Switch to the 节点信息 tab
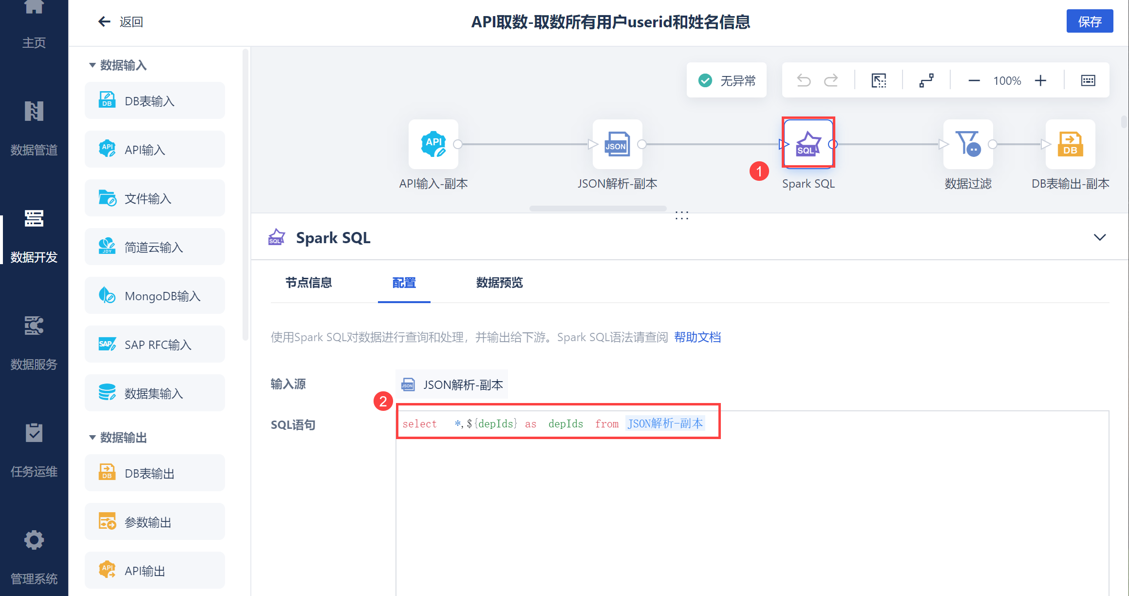1129x596 pixels. pos(308,283)
